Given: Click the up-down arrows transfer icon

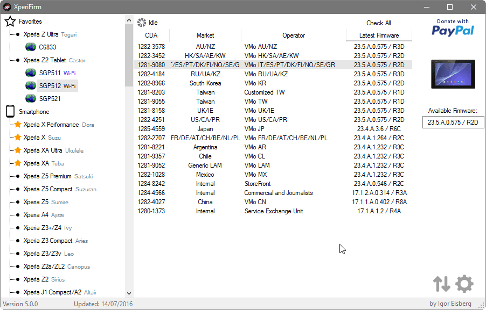Looking at the screenshot, I should [442, 284].
